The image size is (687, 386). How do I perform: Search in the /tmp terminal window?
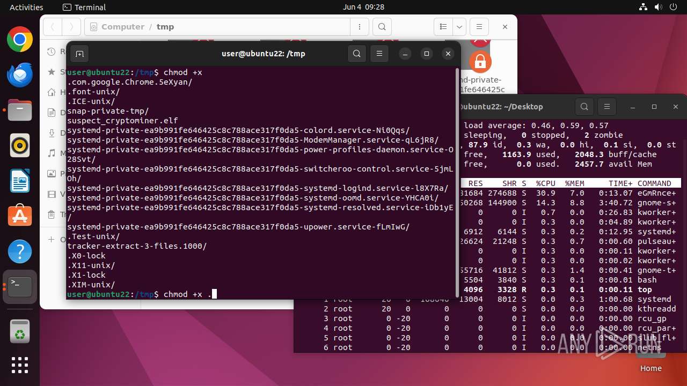[x=357, y=54]
